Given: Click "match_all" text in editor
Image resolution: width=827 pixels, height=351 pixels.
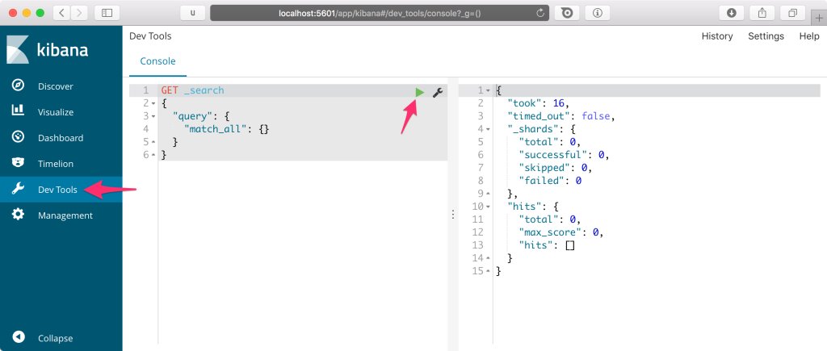Looking at the screenshot, I should (x=215, y=129).
